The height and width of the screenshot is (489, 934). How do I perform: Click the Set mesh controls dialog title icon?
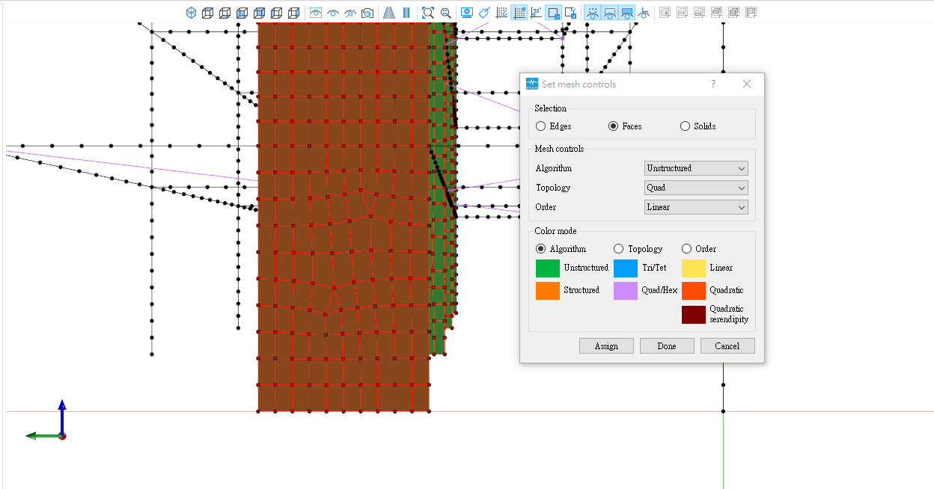pyautogui.click(x=532, y=84)
